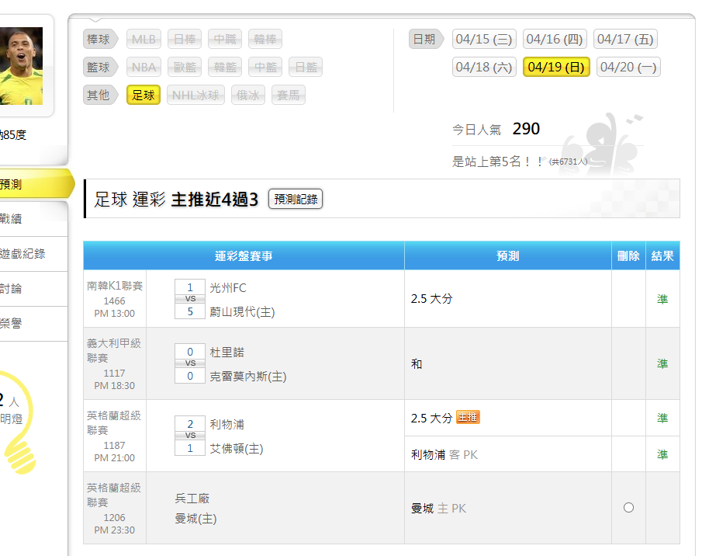
Task: Select the highlighted 足球 filter
Action: pos(144,95)
